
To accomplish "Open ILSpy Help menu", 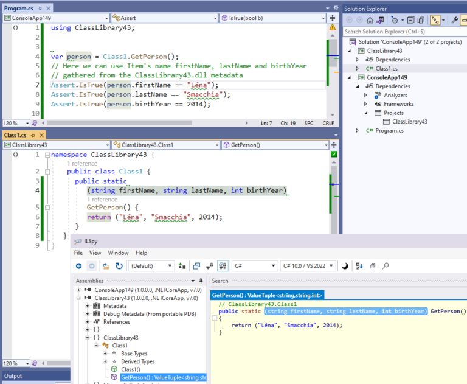I will click(141, 253).
